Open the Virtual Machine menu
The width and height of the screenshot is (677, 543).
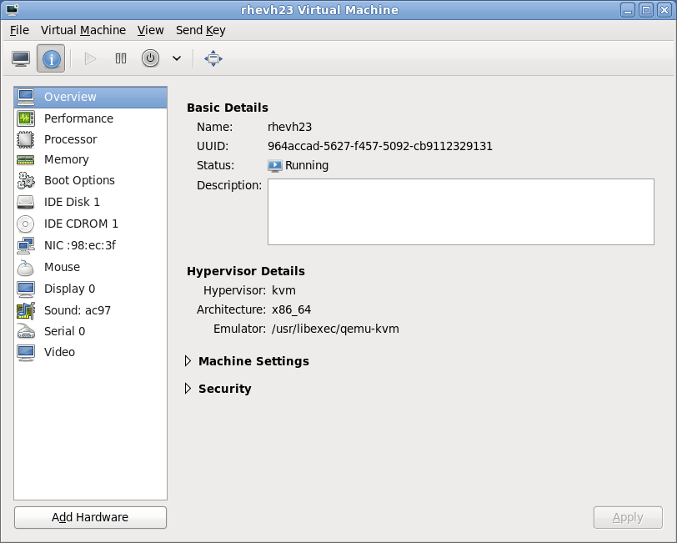pyautogui.click(x=83, y=30)
